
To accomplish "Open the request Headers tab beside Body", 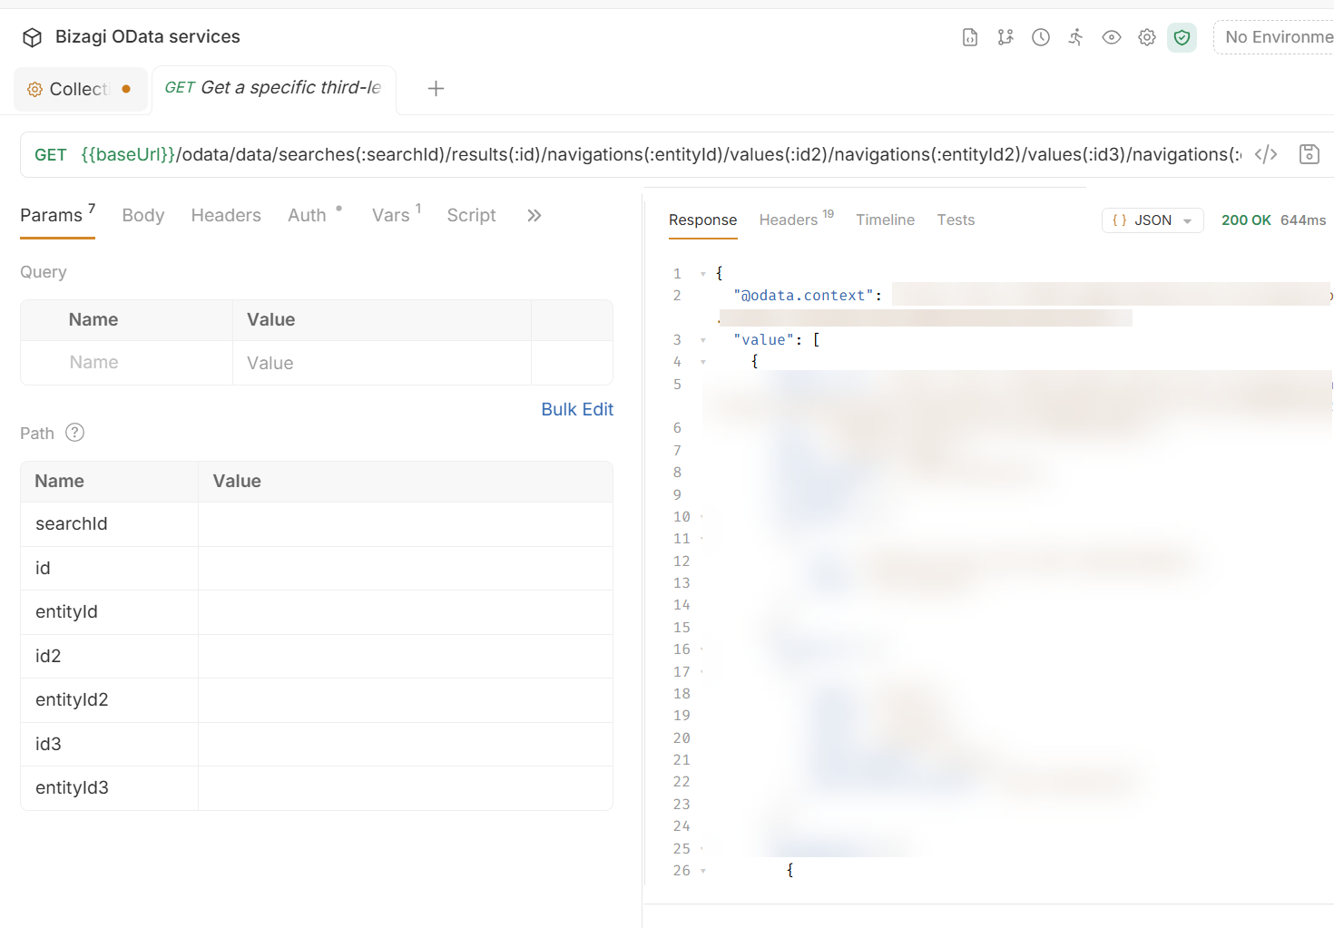I will (x=226, y=215).
